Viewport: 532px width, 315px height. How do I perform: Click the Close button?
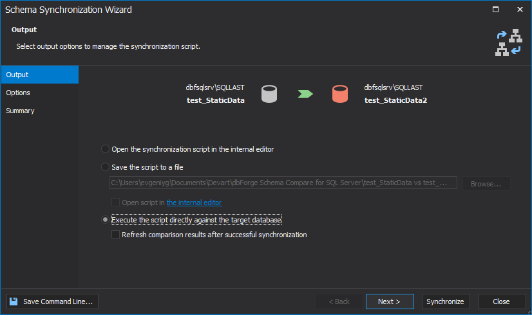pyautogui.click(x=502, y=301)
